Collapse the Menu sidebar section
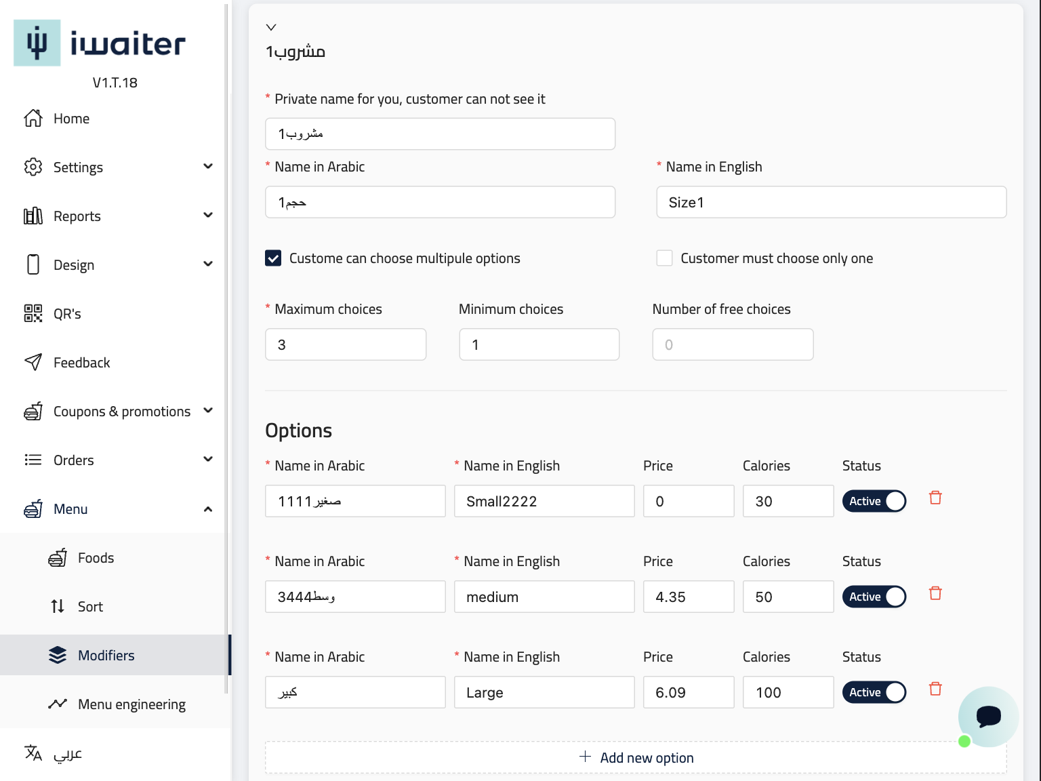Image resolution: width=1041 pixels, height=781 pixels. (x=207, y=509)
